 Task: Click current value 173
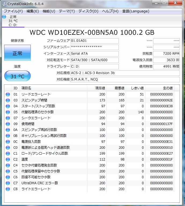[x=102, y=100]
